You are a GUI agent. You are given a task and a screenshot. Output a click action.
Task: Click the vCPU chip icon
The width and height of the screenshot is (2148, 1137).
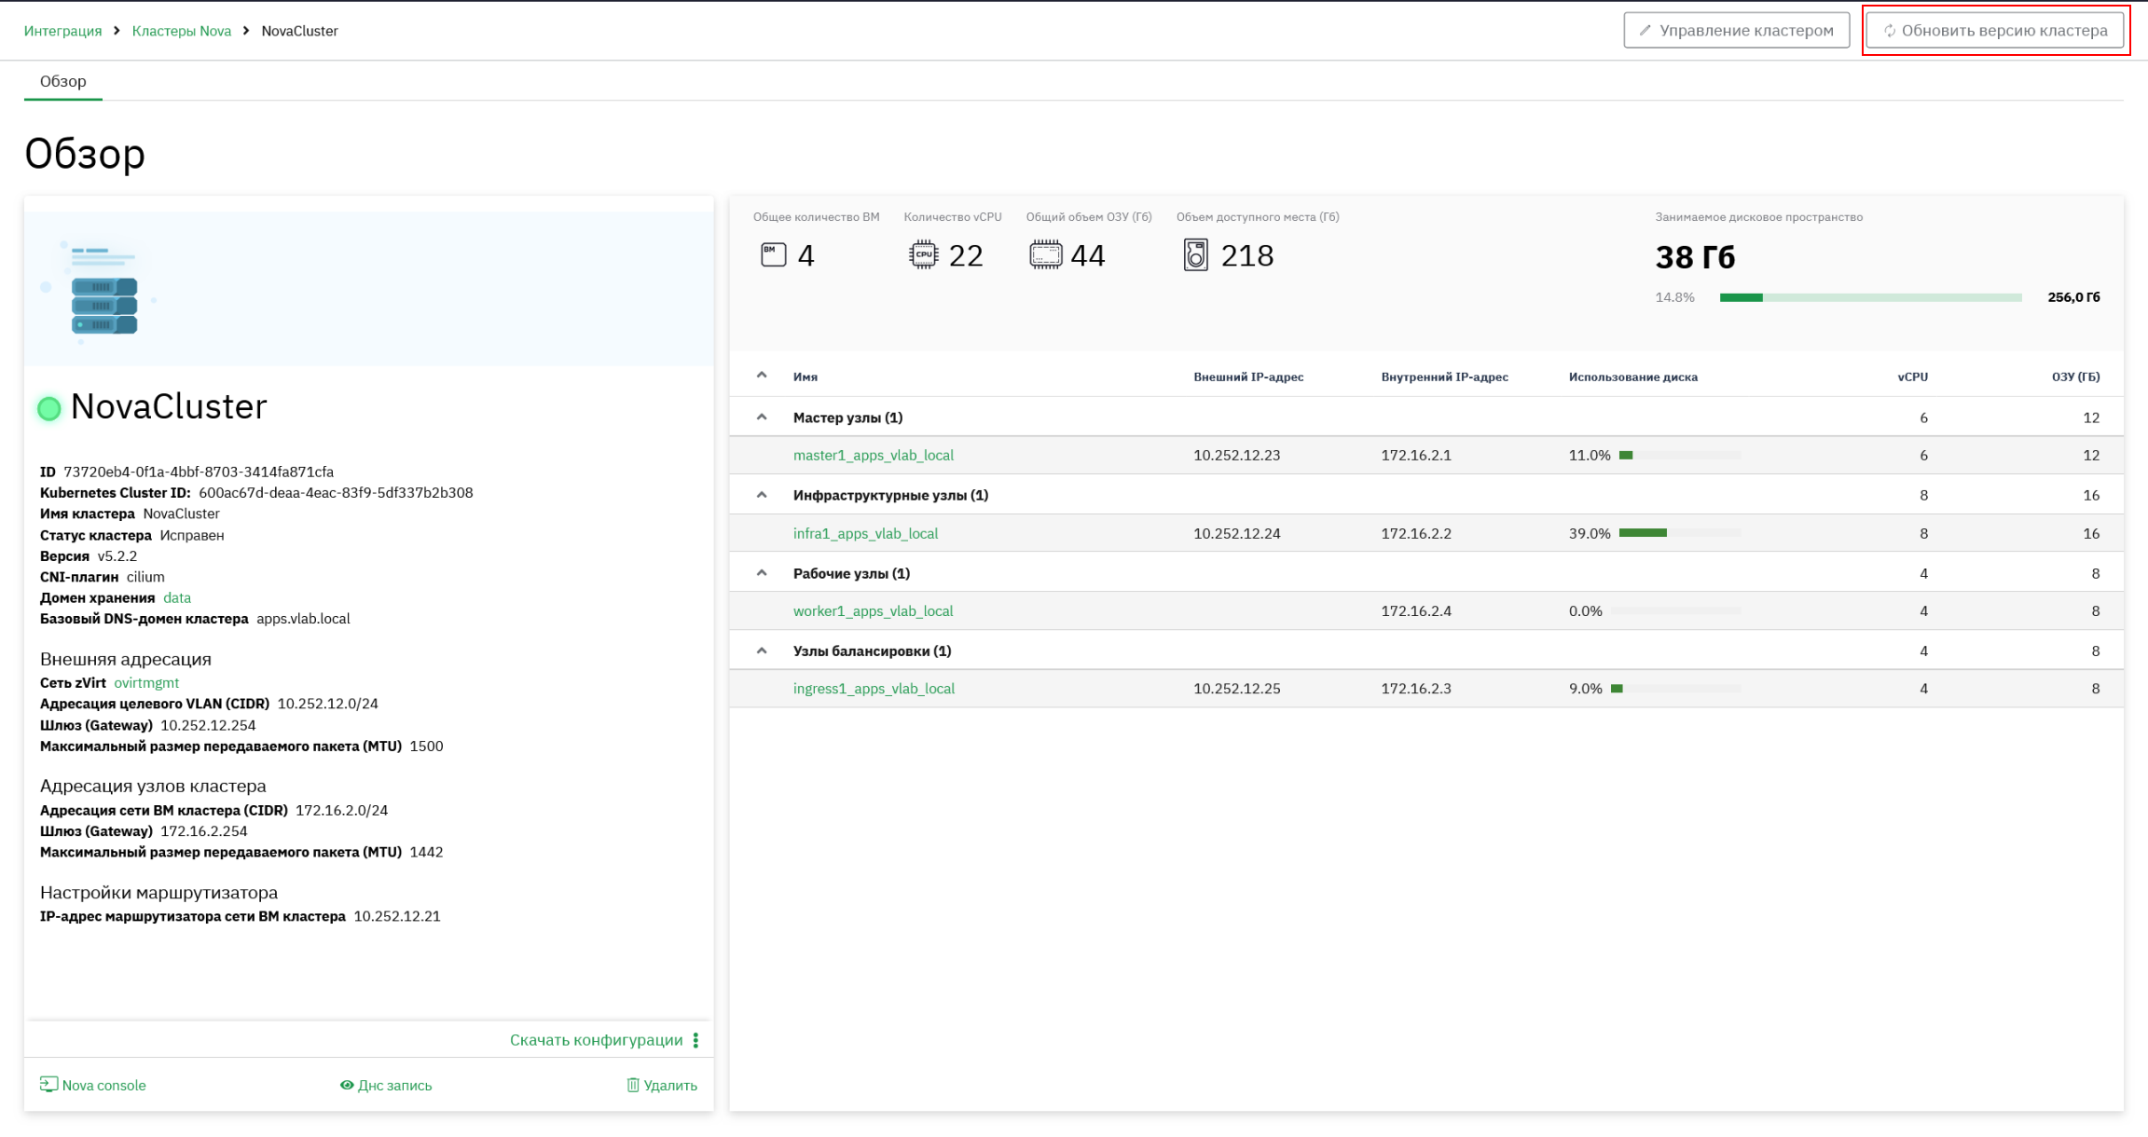click(923, 254)
